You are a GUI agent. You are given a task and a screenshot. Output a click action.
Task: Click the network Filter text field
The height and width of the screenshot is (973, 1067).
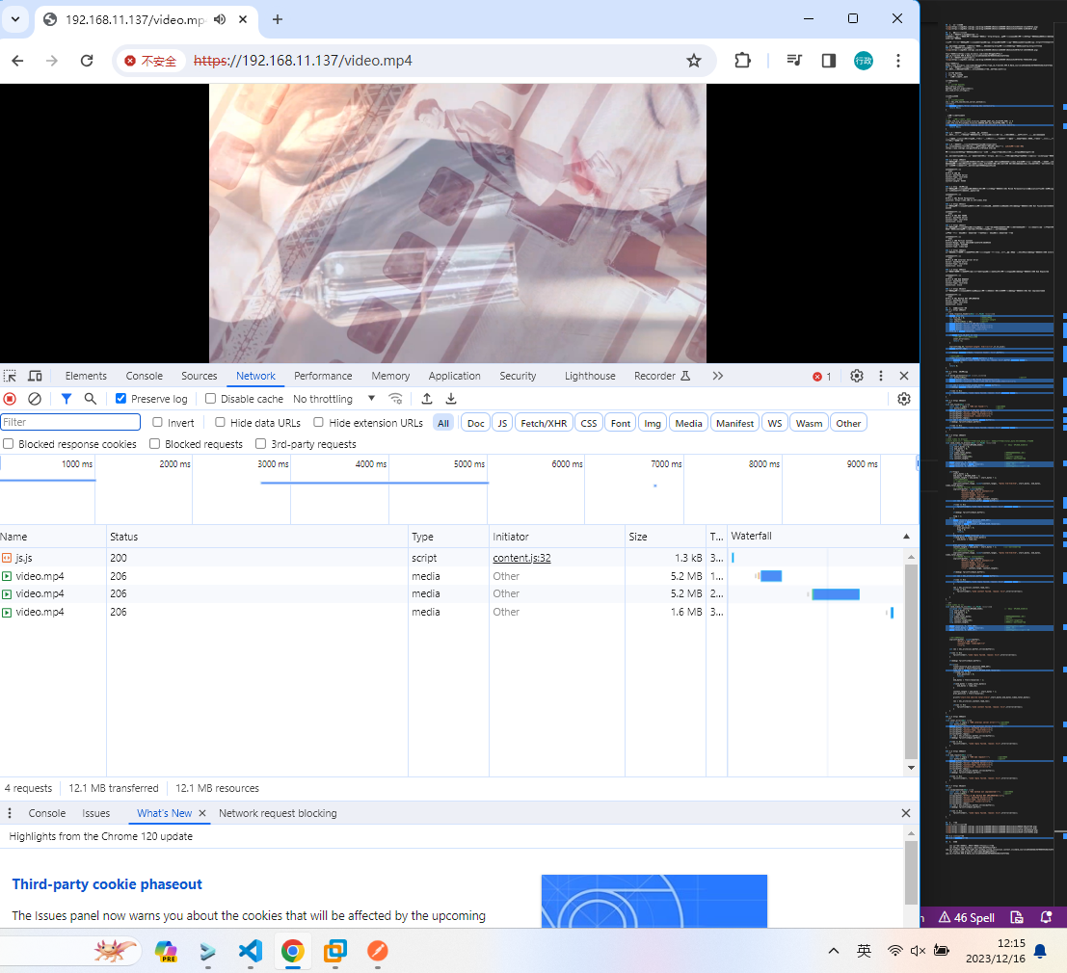click(x=70, y=422)
